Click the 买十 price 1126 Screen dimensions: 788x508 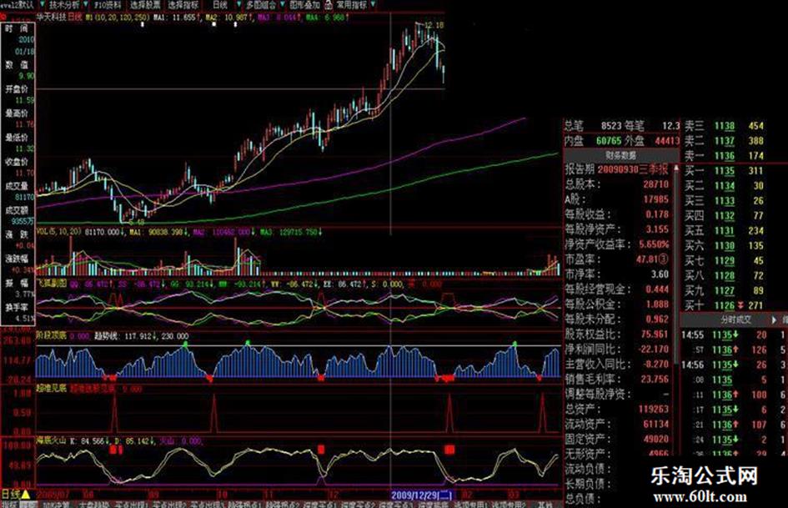(724, 305)
